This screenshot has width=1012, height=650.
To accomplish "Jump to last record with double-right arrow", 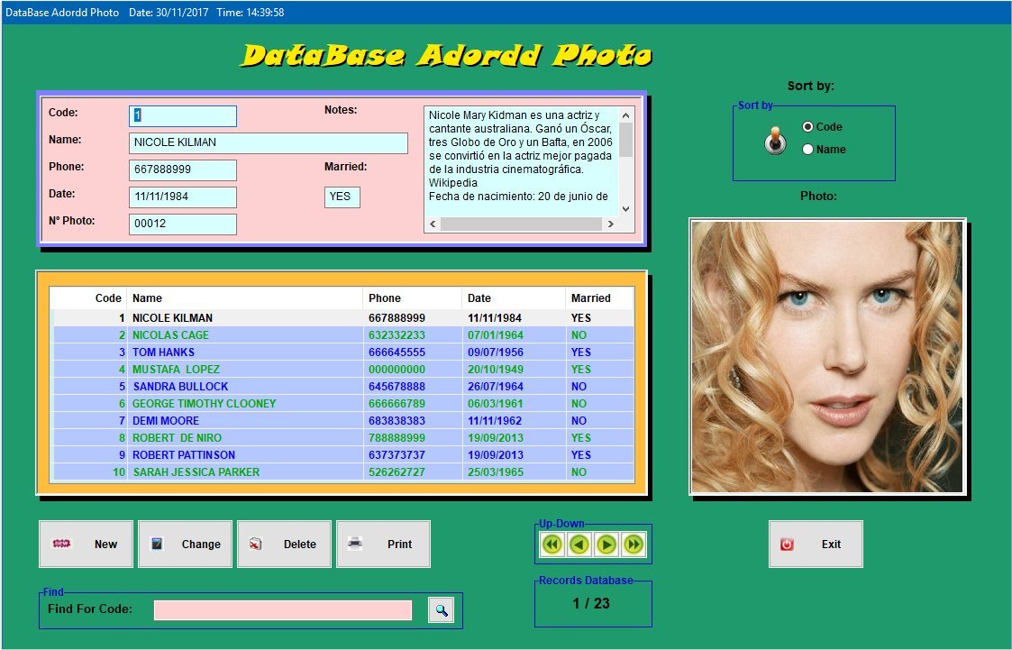I will [631, 544].
